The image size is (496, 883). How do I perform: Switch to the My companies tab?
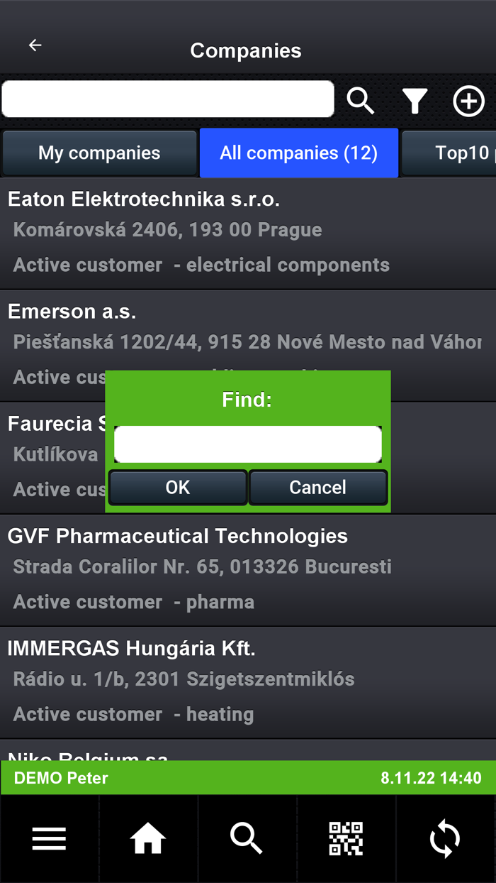(99, 153)
